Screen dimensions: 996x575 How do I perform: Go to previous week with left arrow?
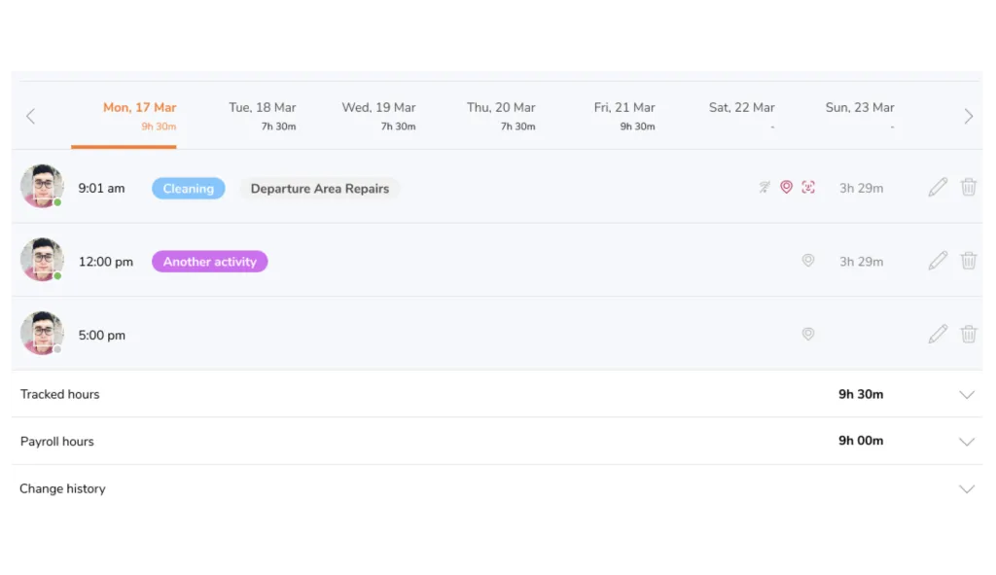click(30, 117)
